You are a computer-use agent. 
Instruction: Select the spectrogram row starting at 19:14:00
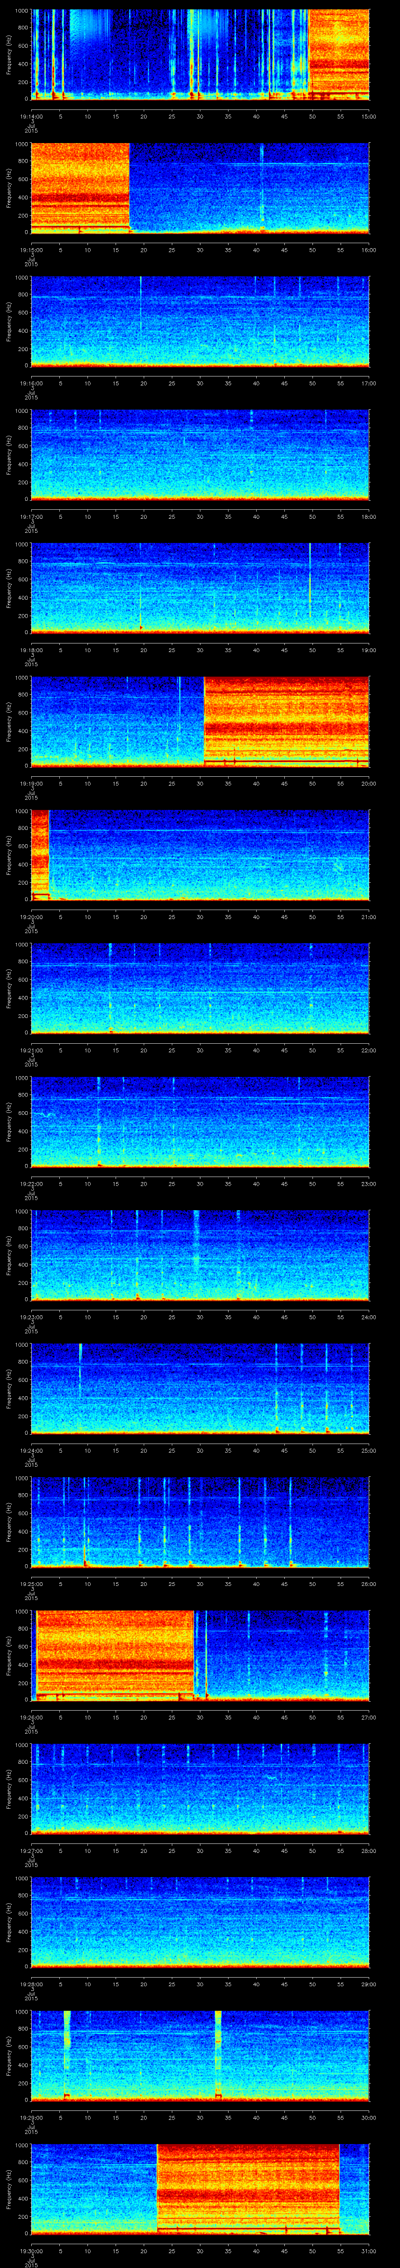click(x=200, y=55)
